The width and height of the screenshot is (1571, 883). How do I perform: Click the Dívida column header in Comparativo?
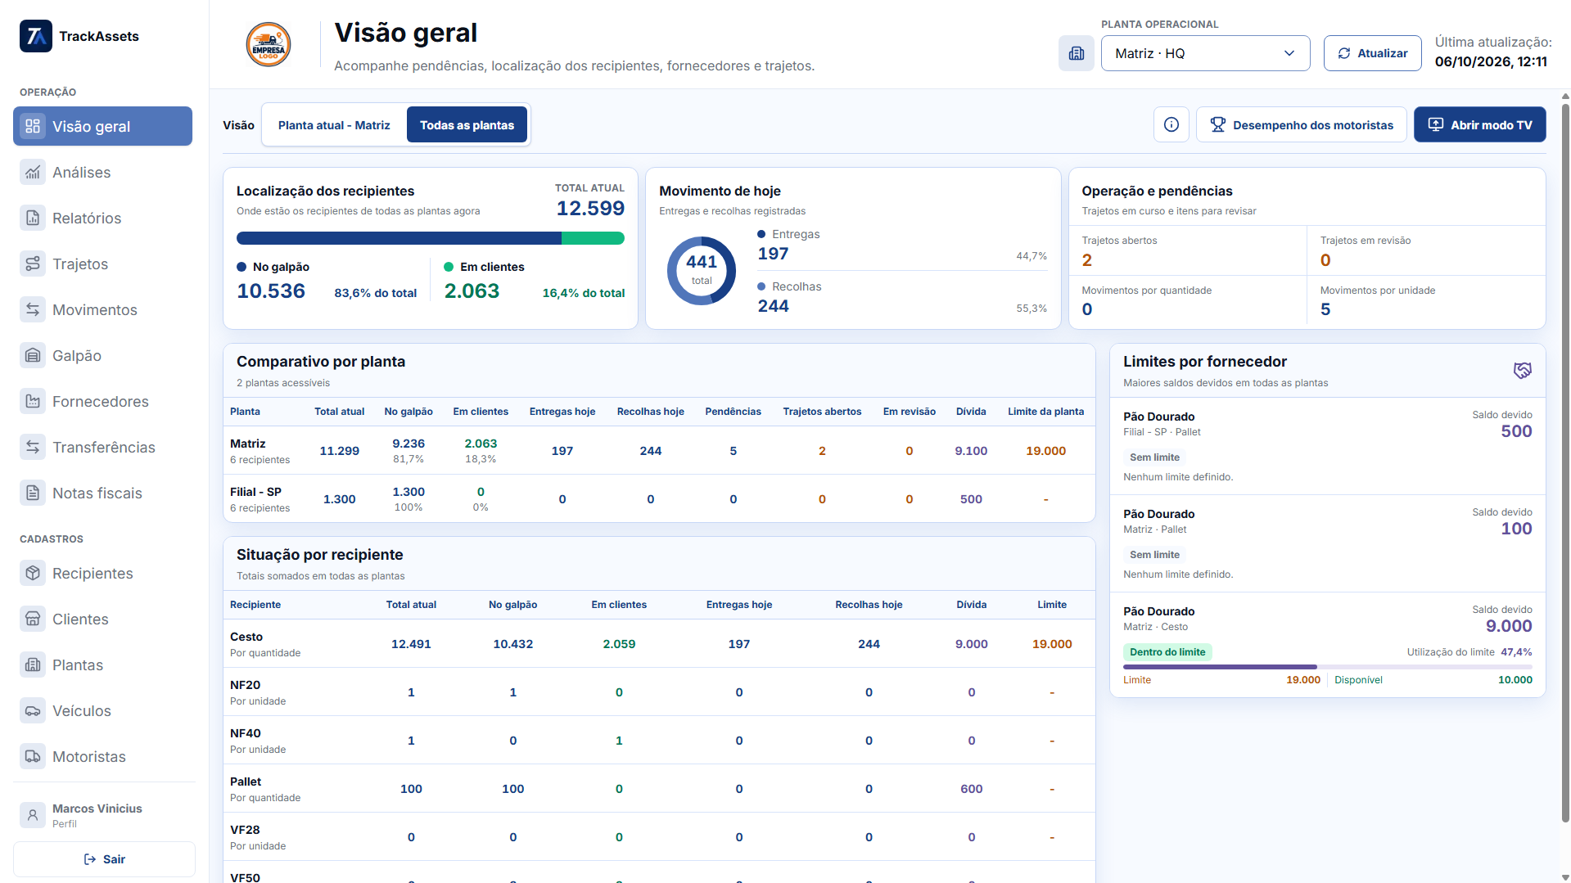(971, 412)
